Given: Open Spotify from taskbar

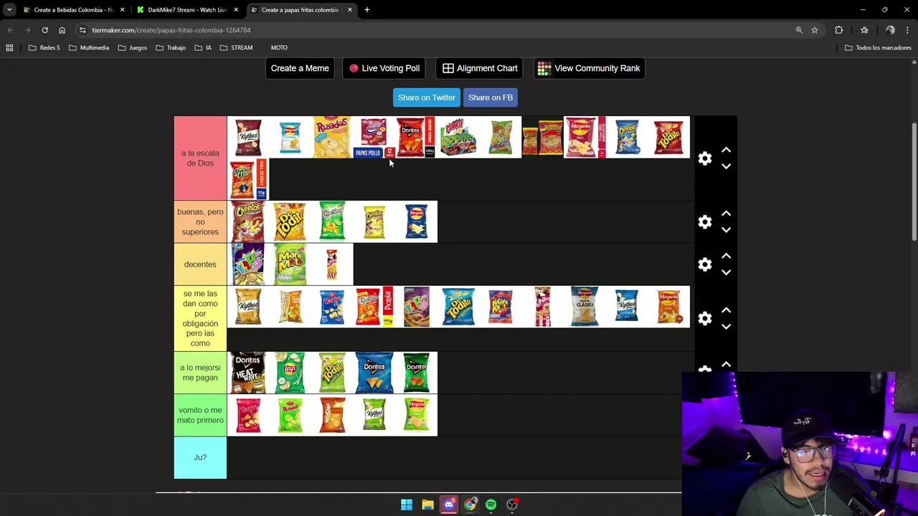Looking at the screenshot, I should (491, 505).
